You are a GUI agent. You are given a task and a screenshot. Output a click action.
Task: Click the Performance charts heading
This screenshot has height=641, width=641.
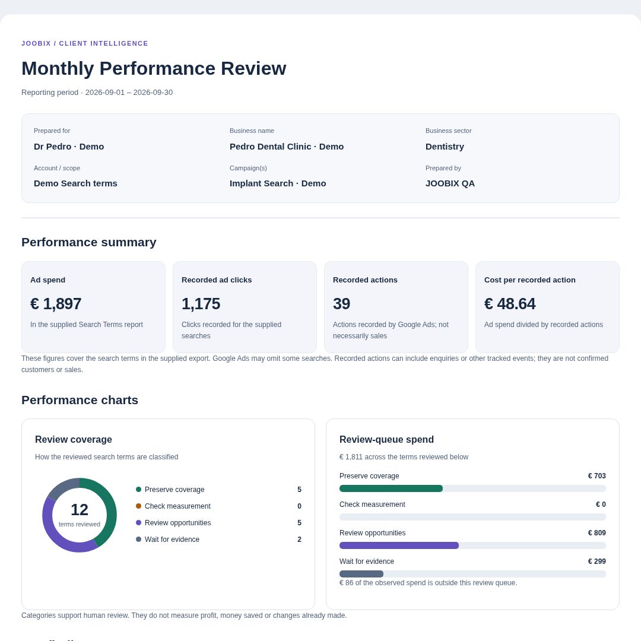80,400
